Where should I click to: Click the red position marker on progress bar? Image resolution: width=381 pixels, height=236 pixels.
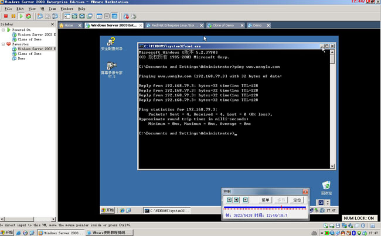(281, 207)
